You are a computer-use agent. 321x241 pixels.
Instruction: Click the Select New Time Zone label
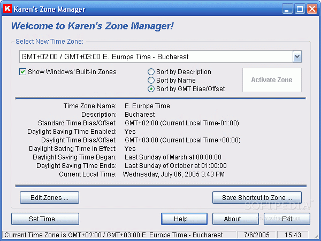pyautogui.click(x=49, y=42)
